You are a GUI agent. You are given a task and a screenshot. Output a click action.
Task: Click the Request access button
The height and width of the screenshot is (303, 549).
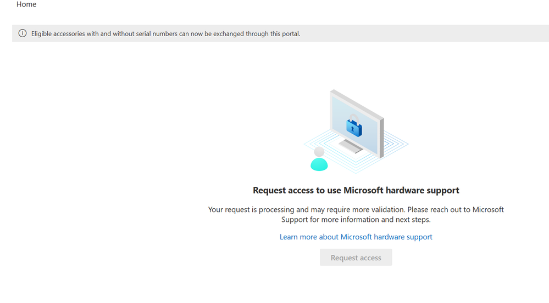[x=356, y=258]
